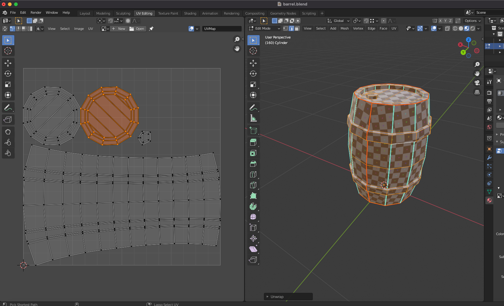Toggle X-ray view in 3D viewport
This screenshot has width=504, height=306.
pyautogui.click(x=447, y=28)
